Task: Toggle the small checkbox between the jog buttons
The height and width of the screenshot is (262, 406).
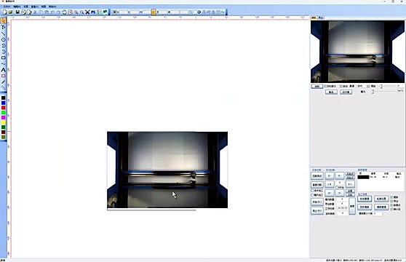Action: (x=337, y=187)
